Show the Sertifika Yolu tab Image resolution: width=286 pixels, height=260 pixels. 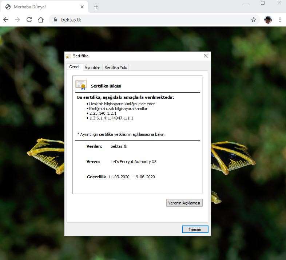[x=116, y=68]
